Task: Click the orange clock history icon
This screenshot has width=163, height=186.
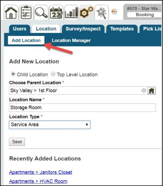Action: [114, 12]
